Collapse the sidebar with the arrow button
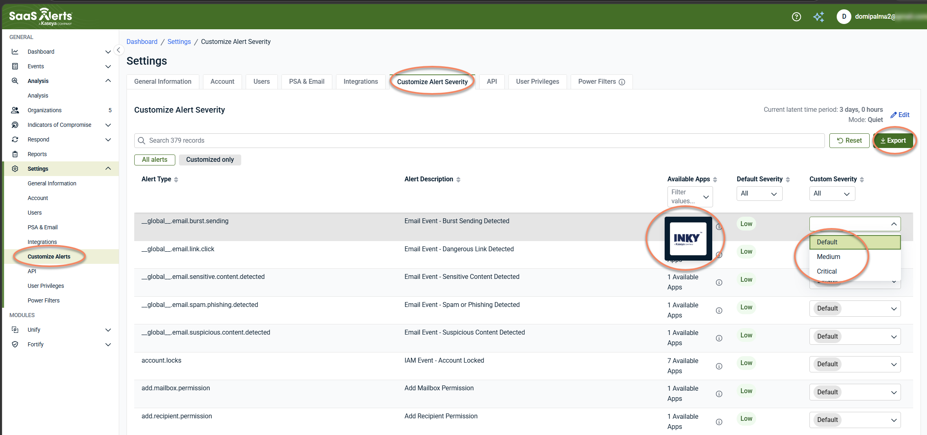The height and width of the screenshot is (435, 927). 118,50
